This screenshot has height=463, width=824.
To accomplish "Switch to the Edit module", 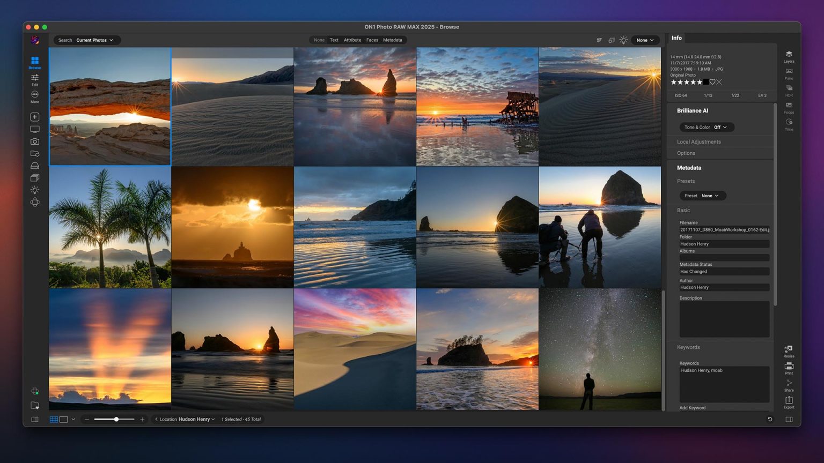I will 34,80.
